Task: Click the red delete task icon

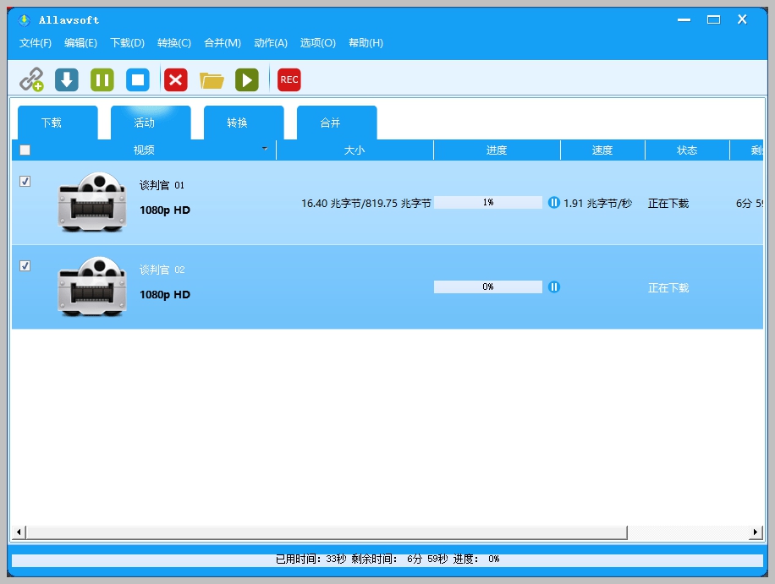Action: [x=176, y=79]
